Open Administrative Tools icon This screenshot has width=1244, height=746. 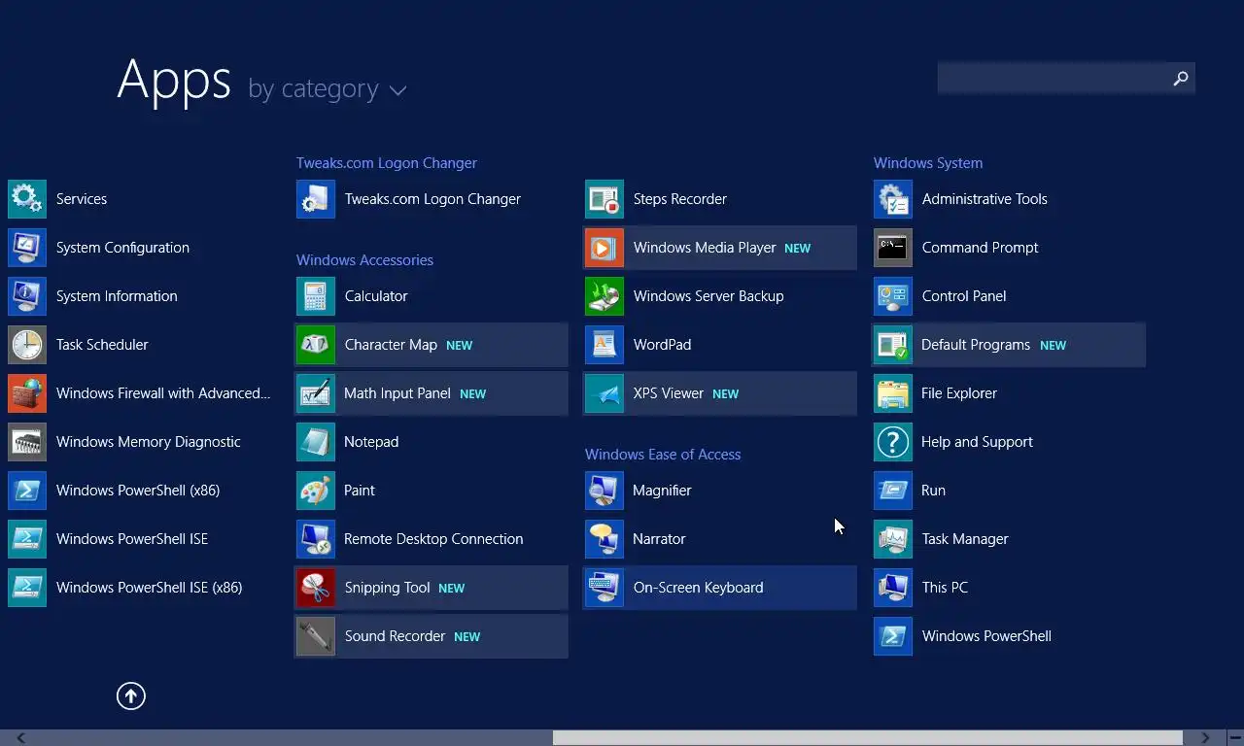pos(893,199)
